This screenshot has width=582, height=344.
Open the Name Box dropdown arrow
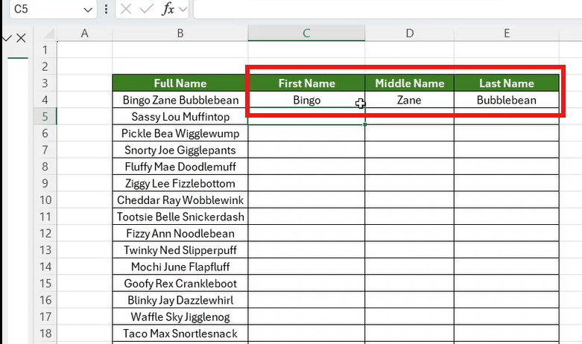click(88, 10)
